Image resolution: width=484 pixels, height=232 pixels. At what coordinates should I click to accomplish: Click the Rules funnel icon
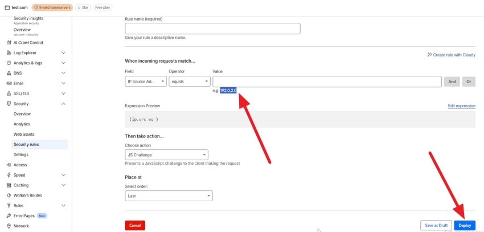(x=9, y=206)
